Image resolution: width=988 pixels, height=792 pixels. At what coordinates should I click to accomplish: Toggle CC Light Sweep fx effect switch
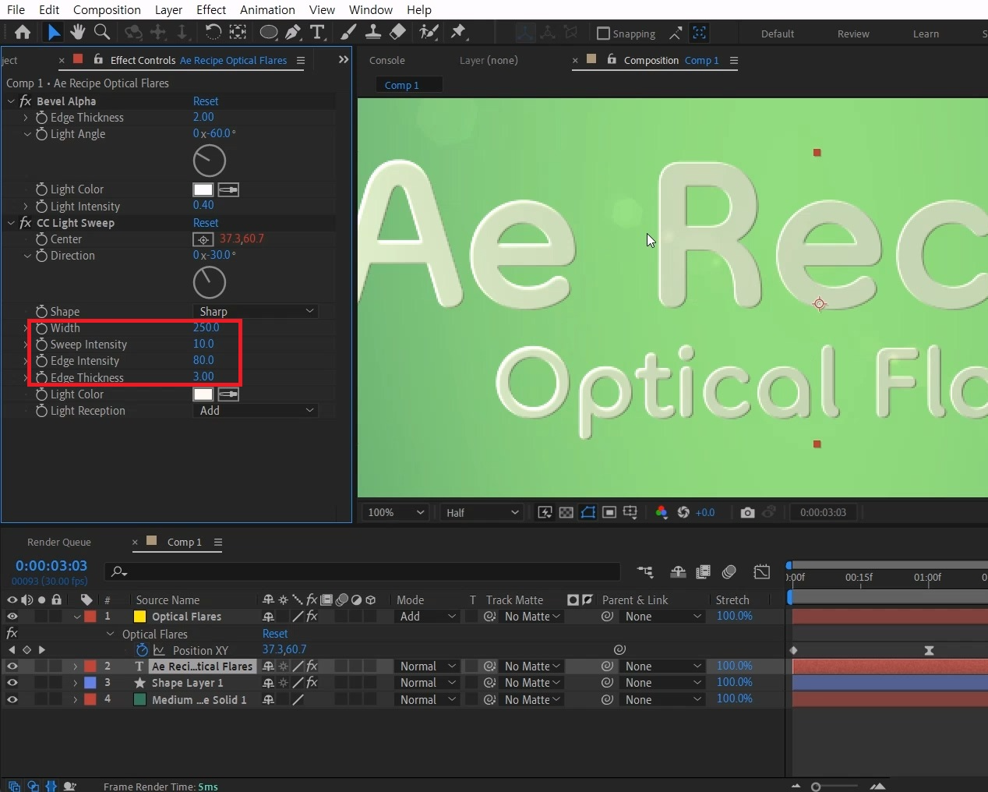pos(26,223)
